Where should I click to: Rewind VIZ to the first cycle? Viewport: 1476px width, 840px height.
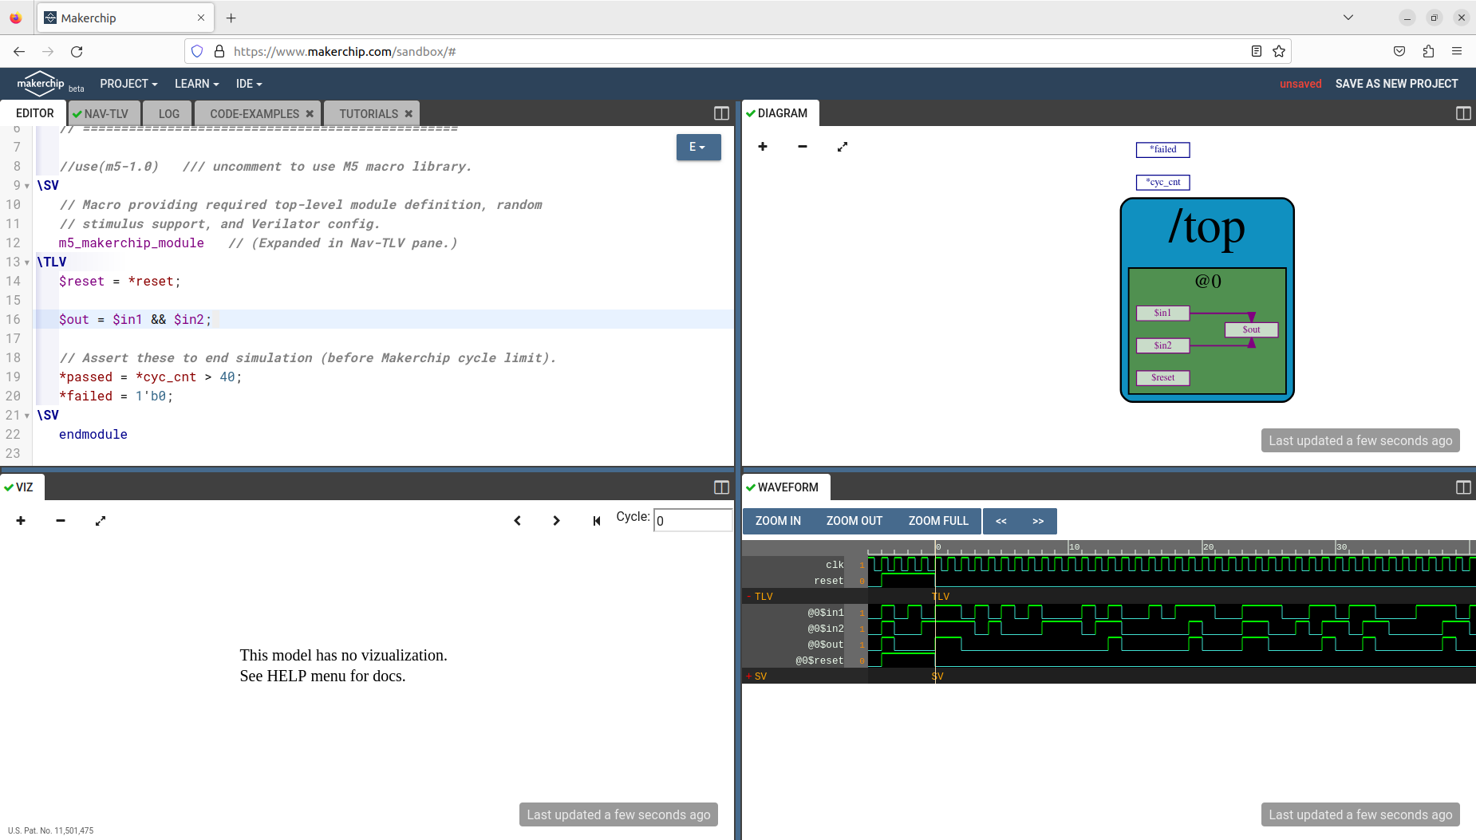tap(596, 520)
